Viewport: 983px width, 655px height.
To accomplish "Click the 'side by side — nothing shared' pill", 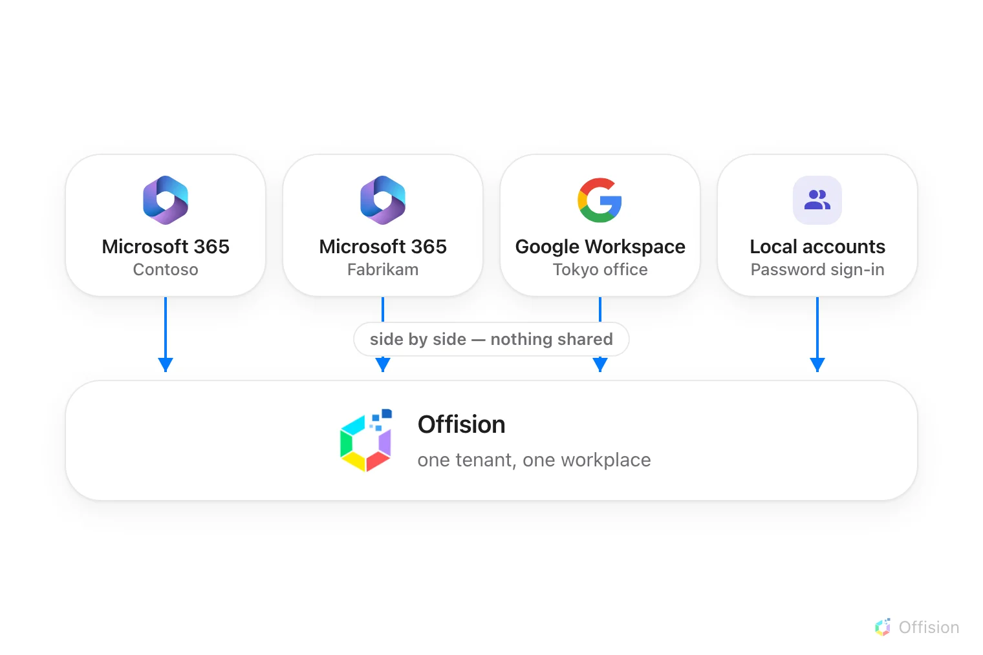I will tap(492, 339).
